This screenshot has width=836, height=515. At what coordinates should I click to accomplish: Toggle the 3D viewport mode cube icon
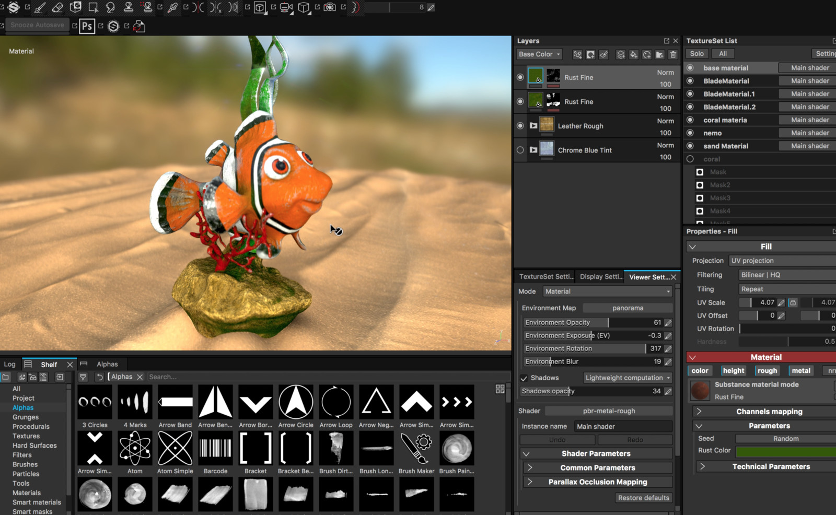[260, 7]
